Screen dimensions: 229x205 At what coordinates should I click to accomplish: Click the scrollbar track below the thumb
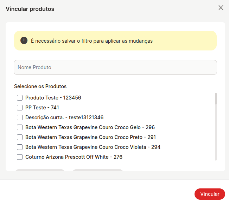216,133
